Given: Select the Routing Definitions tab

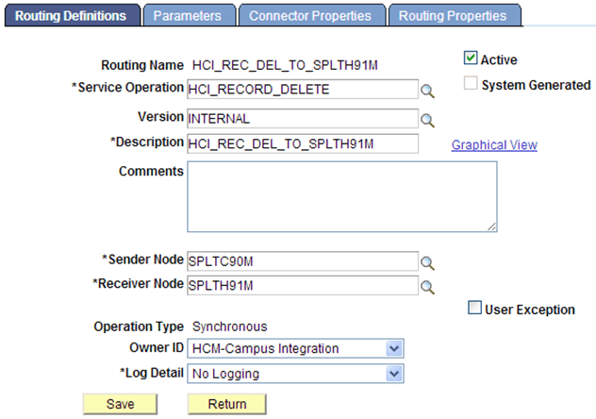Looking at the screenshot, I should [71, 16].
